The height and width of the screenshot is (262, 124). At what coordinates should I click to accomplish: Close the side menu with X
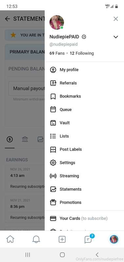[x=115, y=19]
